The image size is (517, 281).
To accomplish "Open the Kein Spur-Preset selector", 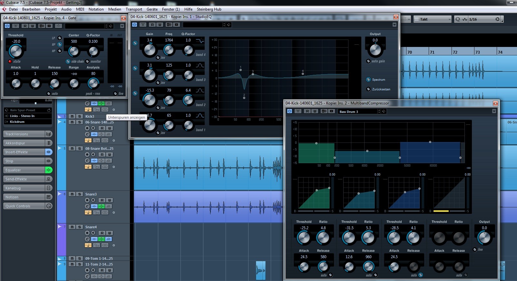I will pyautogui.click(x=28, y=110).
